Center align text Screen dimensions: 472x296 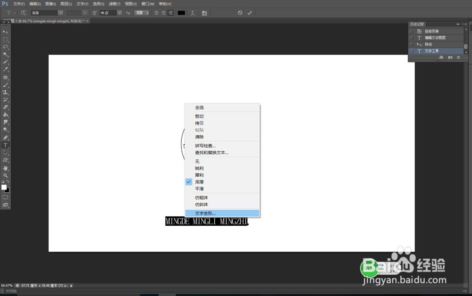(163, 13)
